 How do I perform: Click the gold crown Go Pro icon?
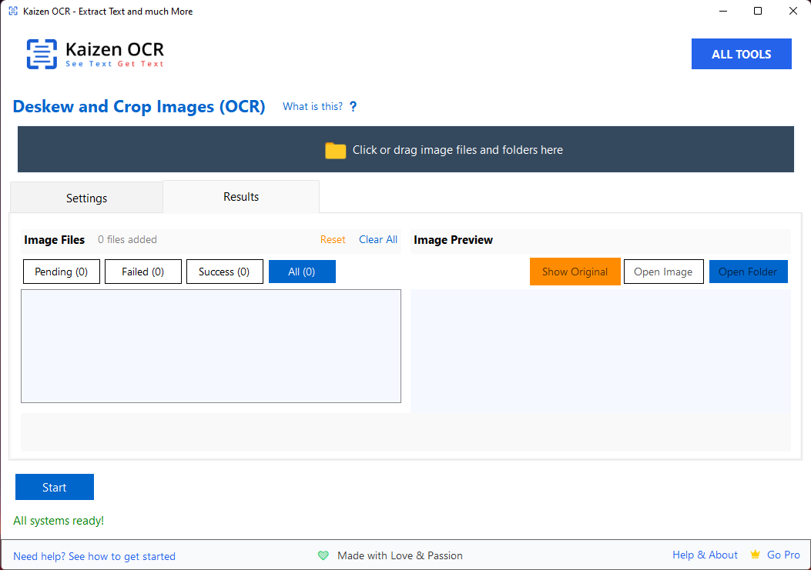click(x=756, y=555)
